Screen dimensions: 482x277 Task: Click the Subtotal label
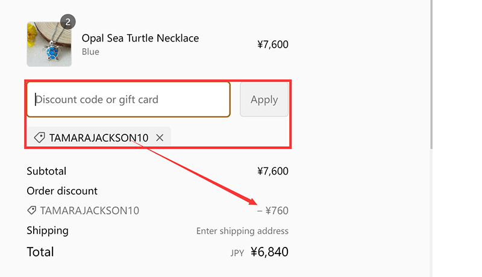(46, 171)
